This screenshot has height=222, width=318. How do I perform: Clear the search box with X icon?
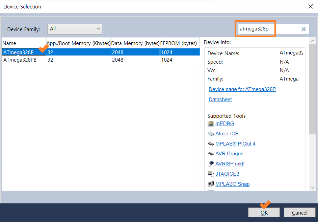303,29
